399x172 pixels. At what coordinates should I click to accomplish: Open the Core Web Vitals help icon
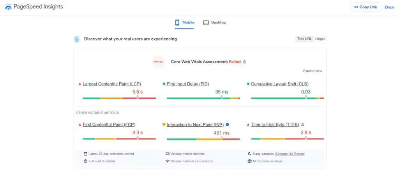(x=245, y=62)
